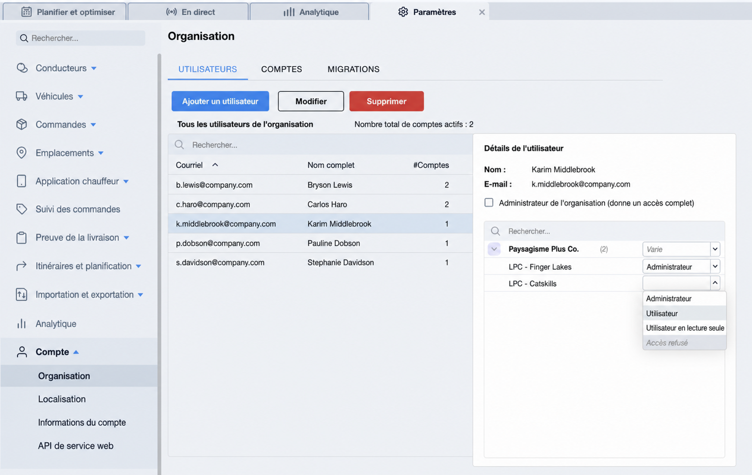Open Organisation in the Compte submenu
752x475 pixels.
coord(79,376)
